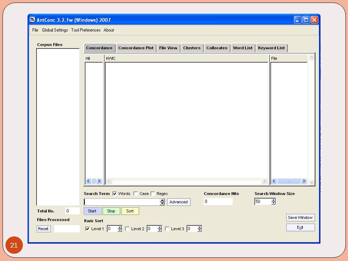Toggle the Words checkbox

pos(115,194)
